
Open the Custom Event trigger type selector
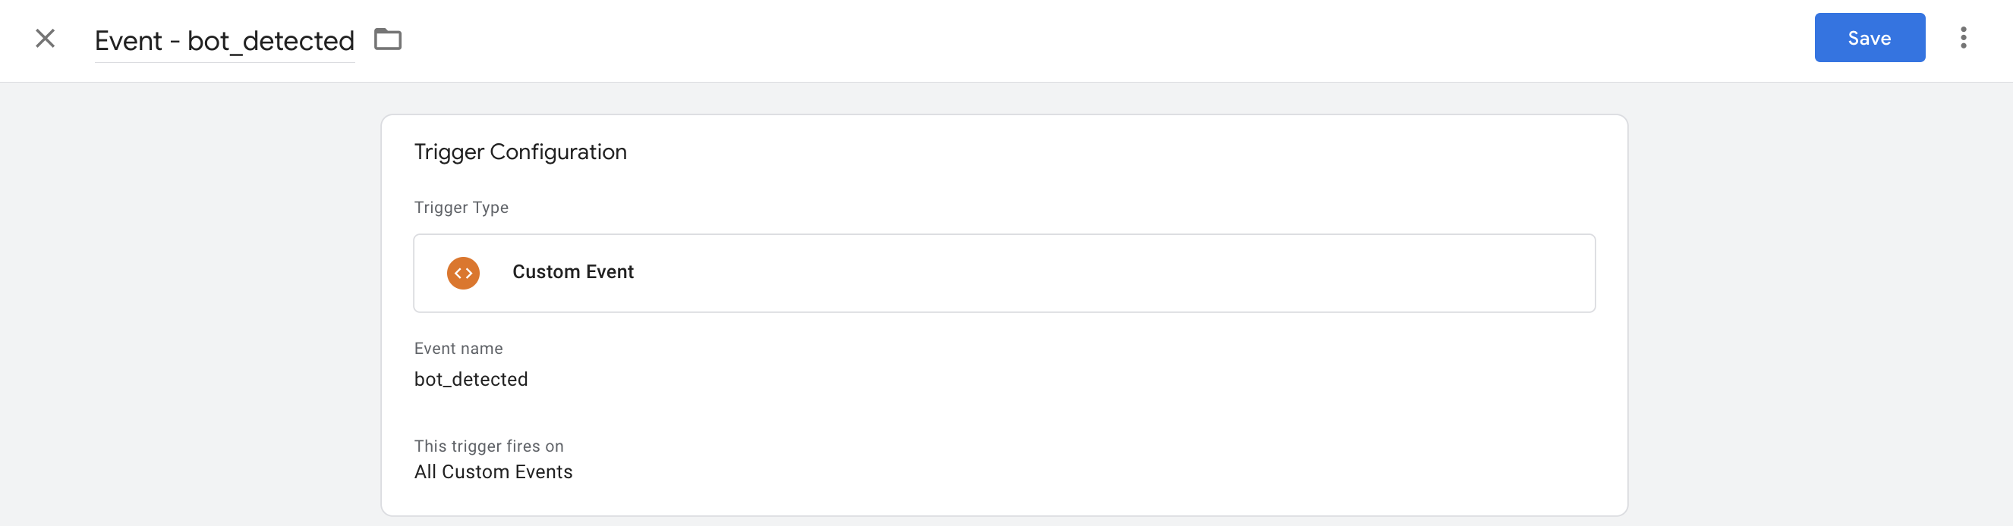coord(1003,273)
